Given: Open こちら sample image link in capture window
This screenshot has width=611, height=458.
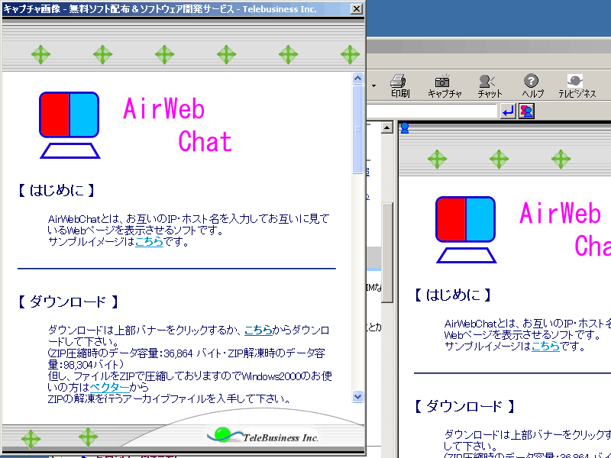Looking at the screenshot, I should (149, 242).
